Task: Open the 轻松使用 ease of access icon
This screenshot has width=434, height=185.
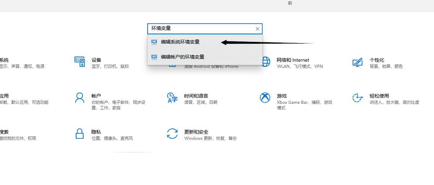Action: pos(357,98)
